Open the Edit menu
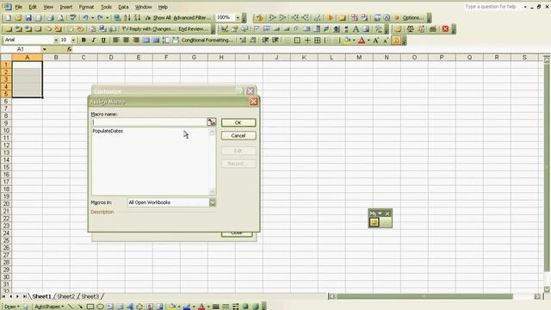This screenshot has height=310, width=551. point(33,7)
